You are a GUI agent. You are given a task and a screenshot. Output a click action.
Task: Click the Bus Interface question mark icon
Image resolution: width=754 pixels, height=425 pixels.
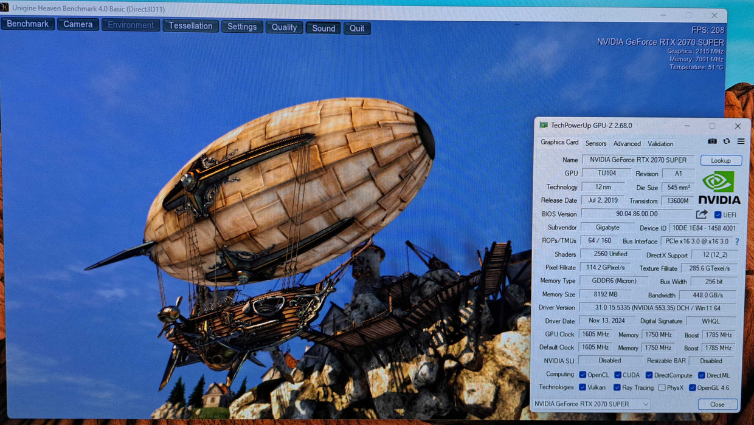click(x=737, y=241)
